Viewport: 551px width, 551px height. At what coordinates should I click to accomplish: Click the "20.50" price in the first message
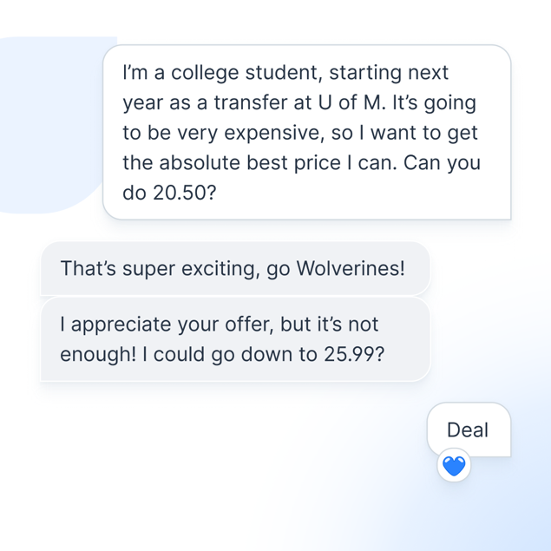pyautogui.click(x=181, y=194)
